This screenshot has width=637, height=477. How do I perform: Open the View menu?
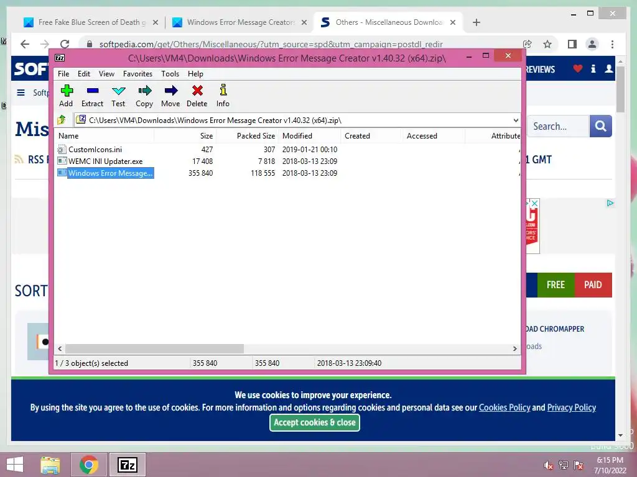(x=106, y=74)
